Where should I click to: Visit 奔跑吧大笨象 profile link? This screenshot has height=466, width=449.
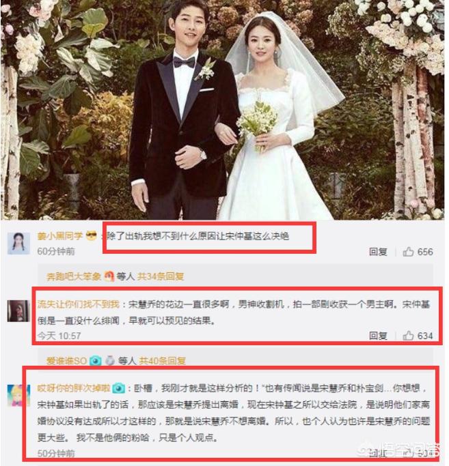tap(74, 276)
